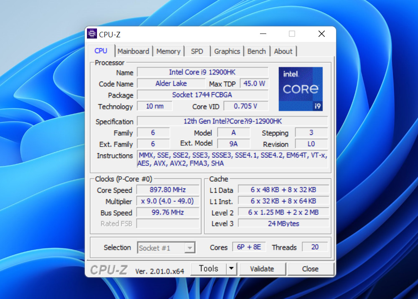Viewport: 418px width, 299px height.
Task: Click the Ext. Family value 6
Action: coord(153,144)
